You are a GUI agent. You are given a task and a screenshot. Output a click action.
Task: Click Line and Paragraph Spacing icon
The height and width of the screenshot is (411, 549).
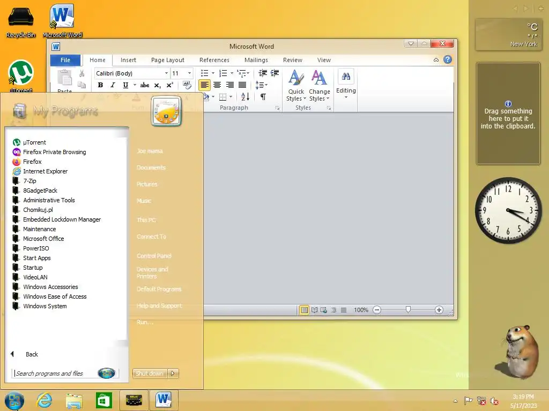(259, 85)
